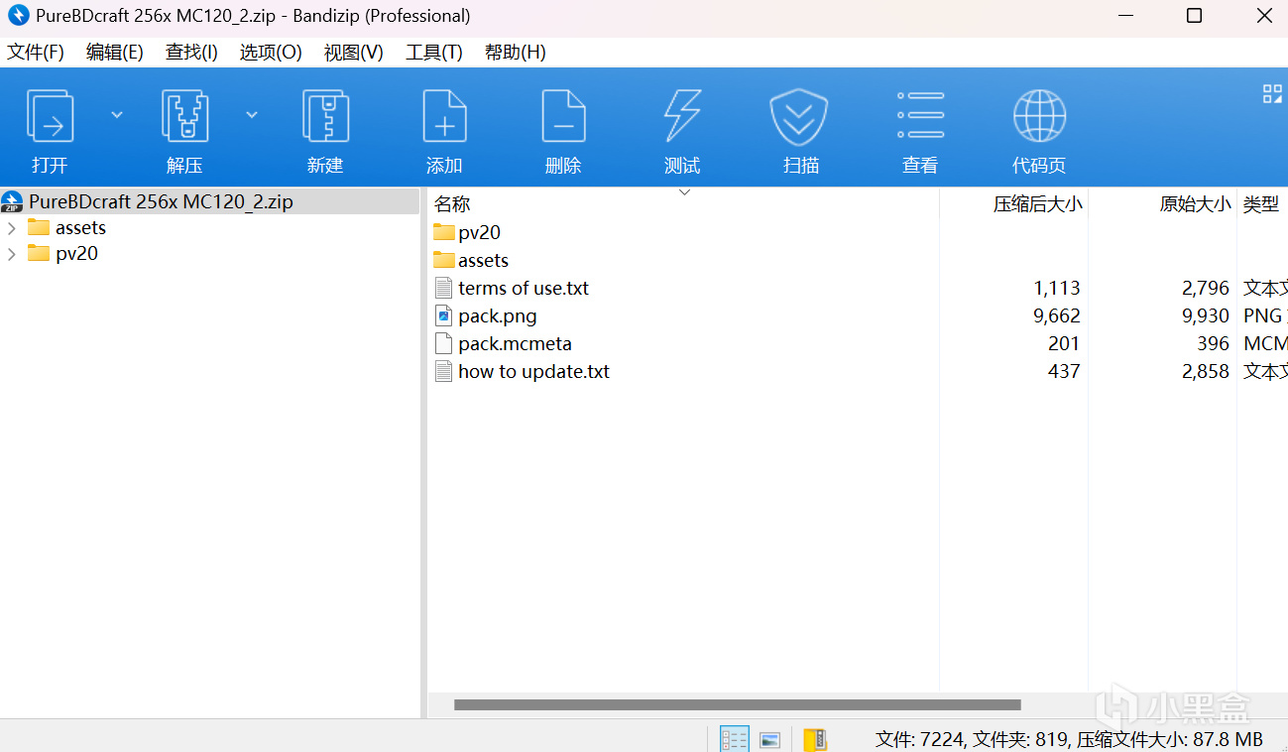Select pv20 in the folder tree
1288x752 pixels.
[x=76, y=254]
